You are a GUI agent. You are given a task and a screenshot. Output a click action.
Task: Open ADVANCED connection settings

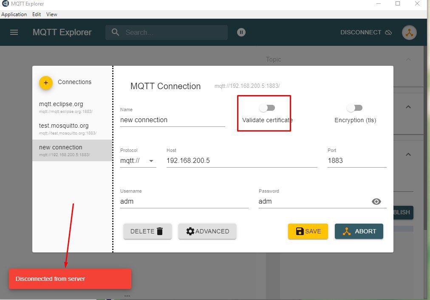click(x=207, y=231)
